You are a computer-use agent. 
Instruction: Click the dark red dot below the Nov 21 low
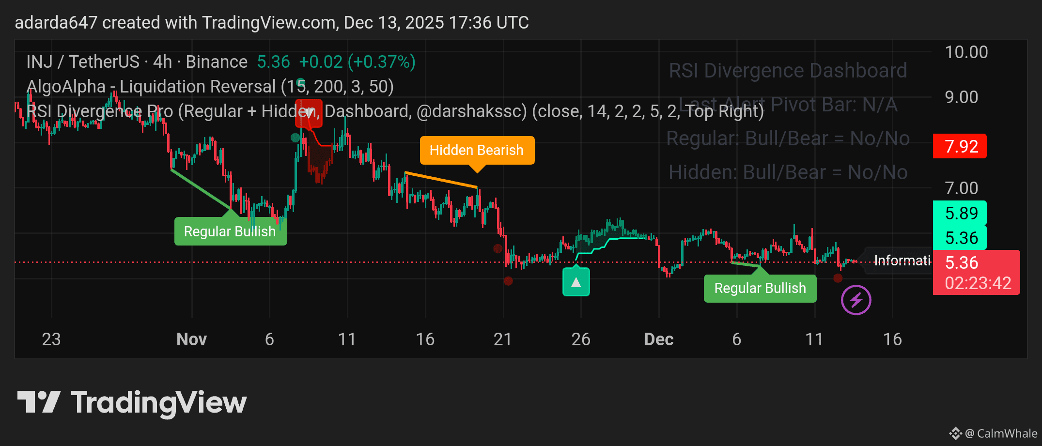(508, 281)
